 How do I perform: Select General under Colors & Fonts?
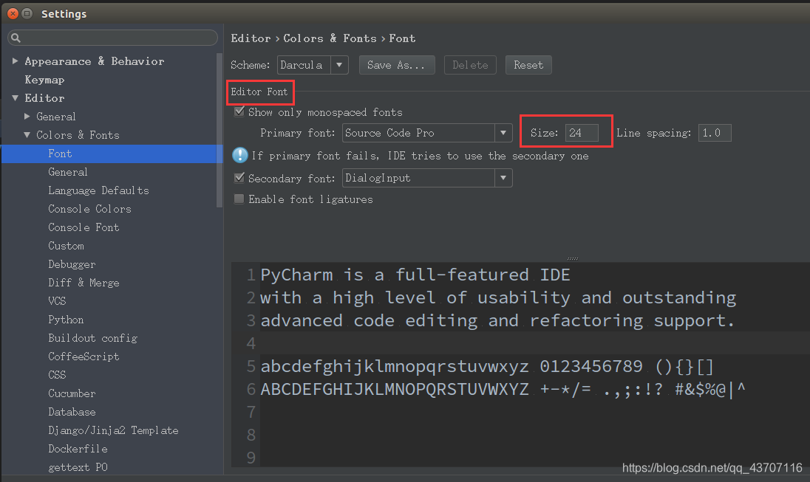point(68,172)
